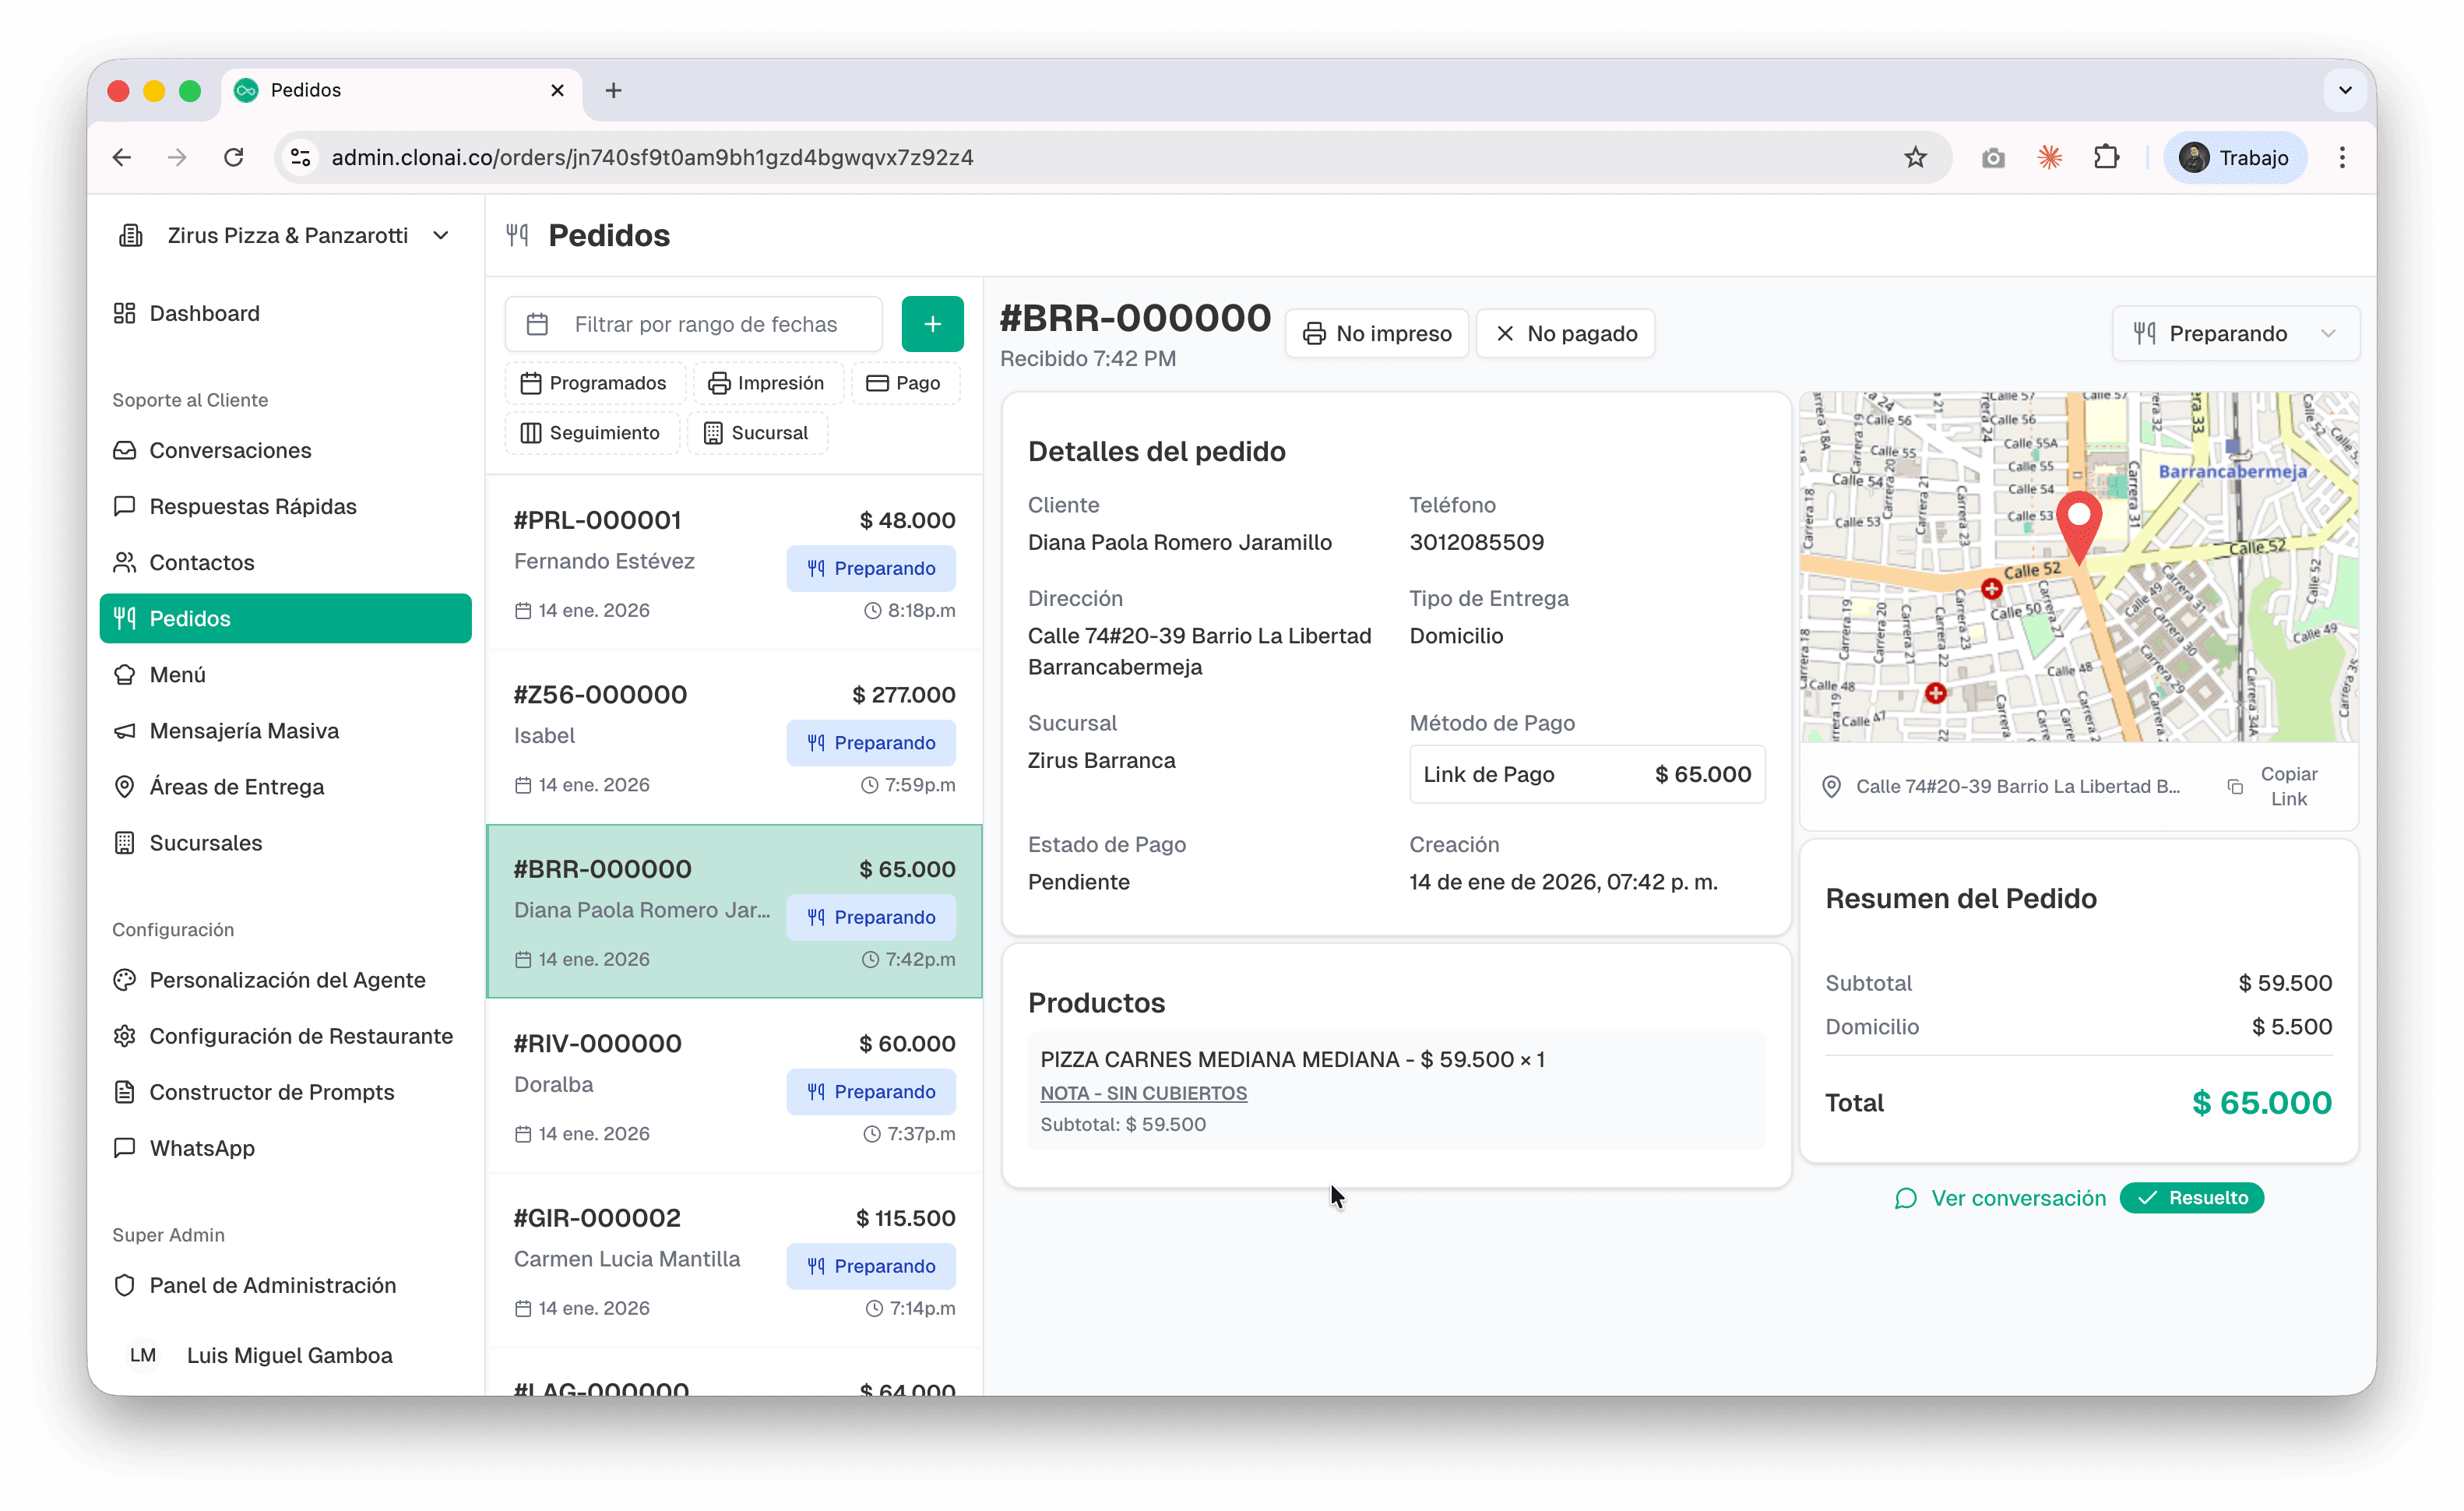The image size is (2464, 1511).
Task: Click the Sucursales building icon
Action: [x=124, y=843]
